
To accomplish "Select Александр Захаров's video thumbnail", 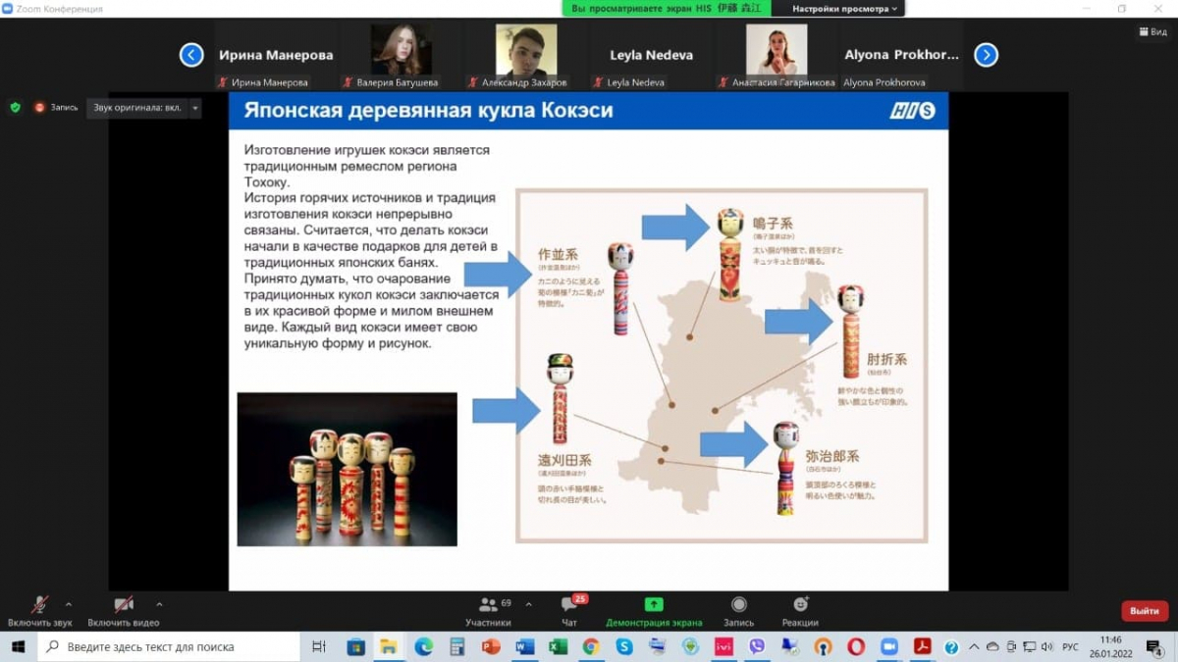I will pos(525,56).
